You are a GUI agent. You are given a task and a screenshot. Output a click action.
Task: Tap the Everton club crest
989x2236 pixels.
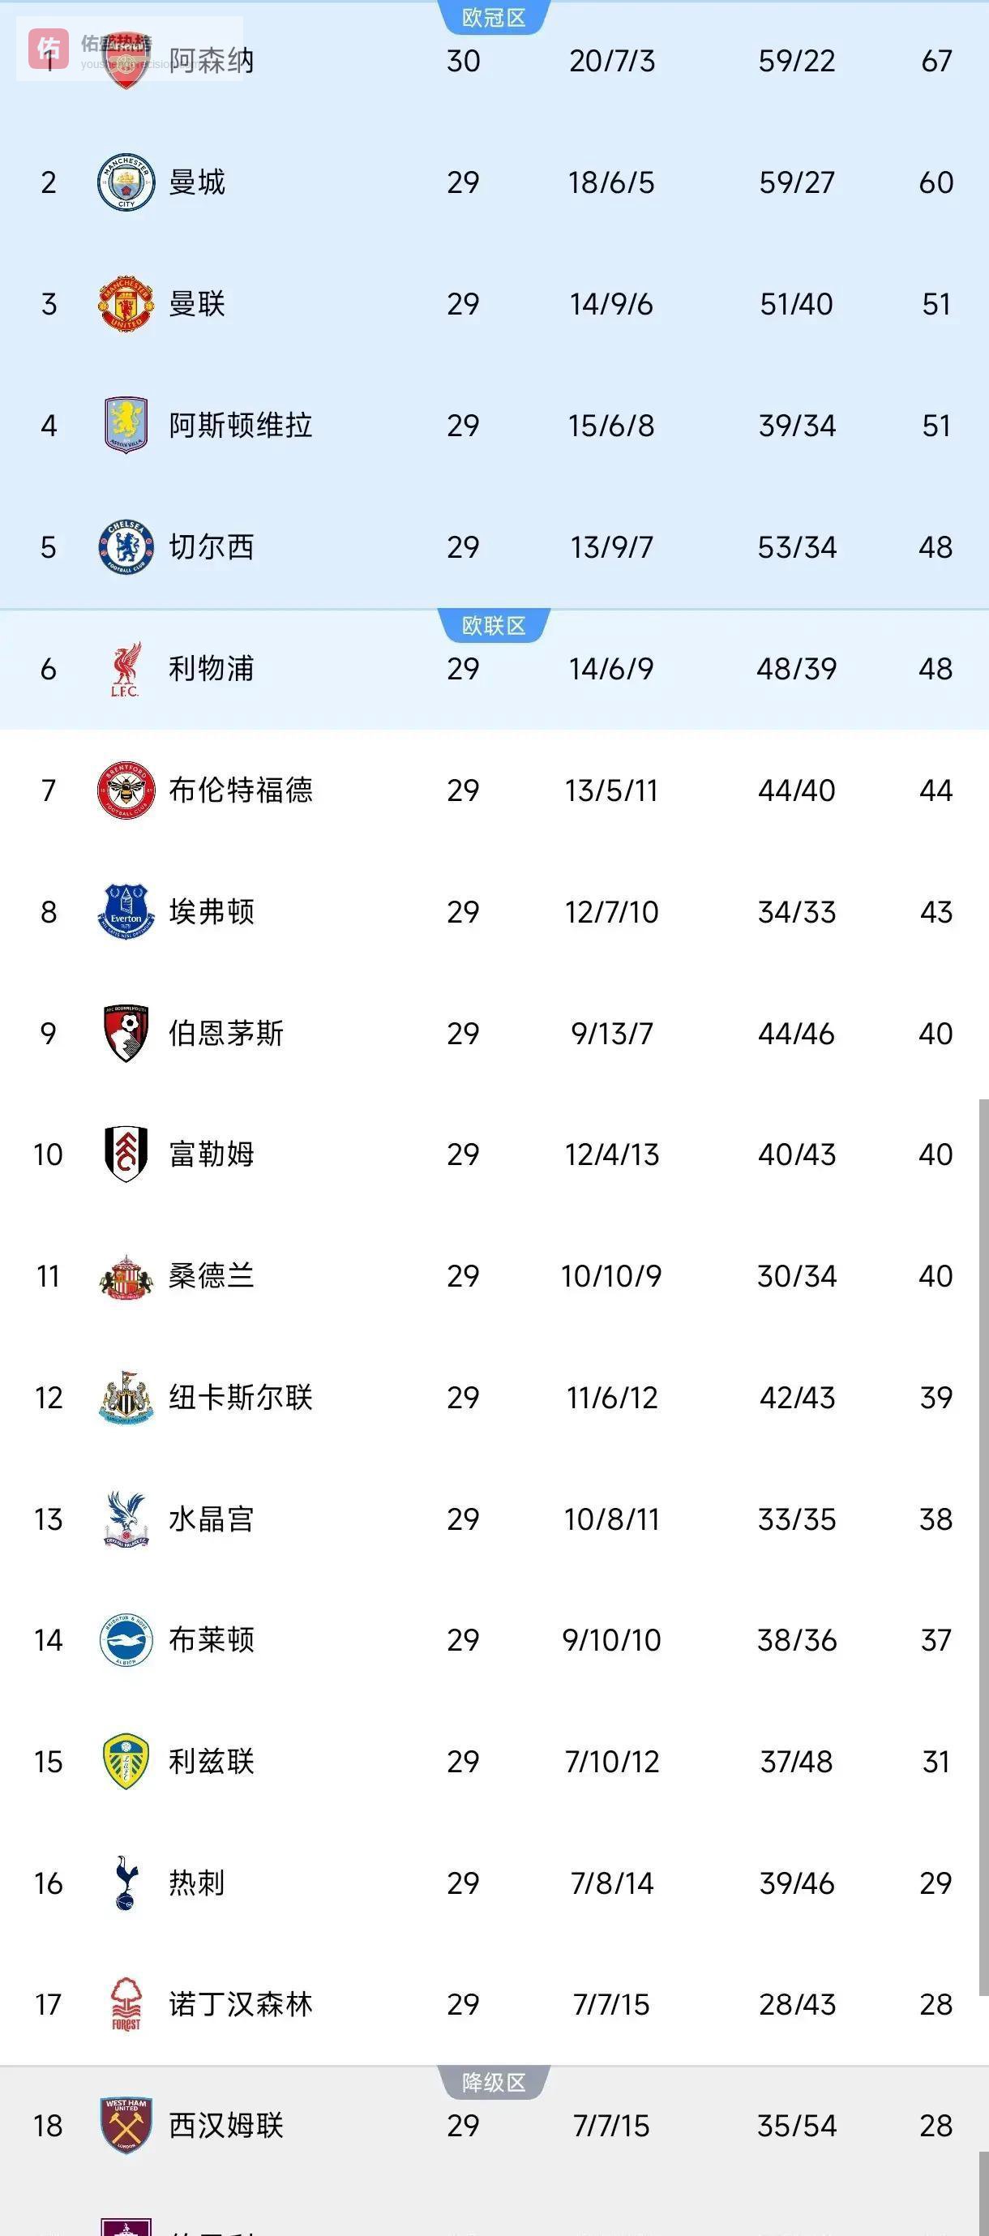click(x=126, y=911)
